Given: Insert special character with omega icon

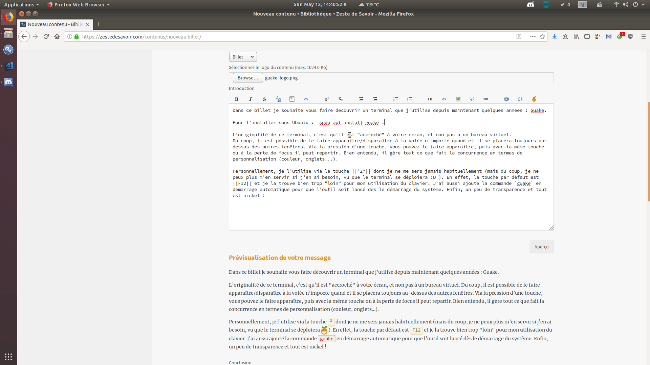Looking at the screenshot, I should (x=520, y=99).
